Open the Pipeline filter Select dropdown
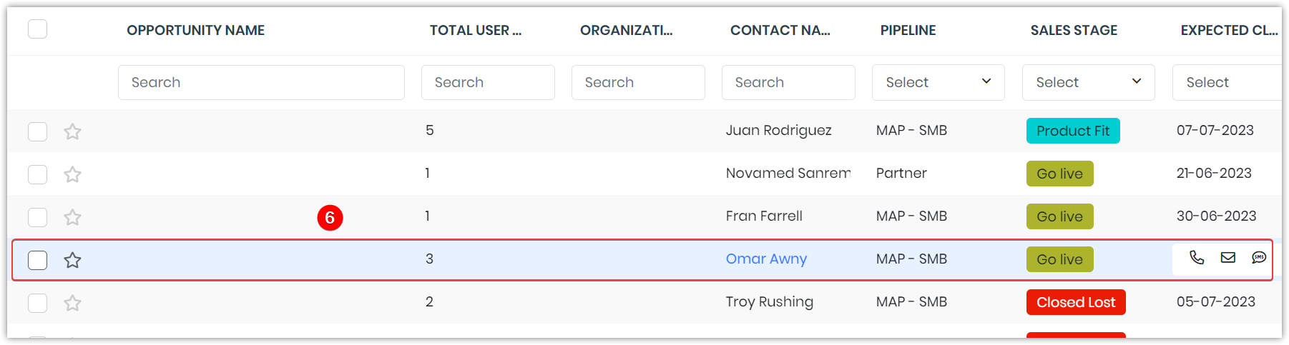Viewport: 1289px width, 345px height. (938, 82)
